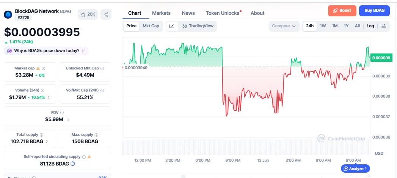
Task: Click the Boost button
Action: click(342, 11)
